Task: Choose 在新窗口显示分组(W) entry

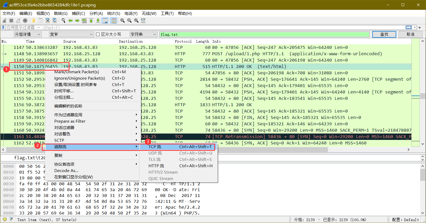Action: click(93, 177)
